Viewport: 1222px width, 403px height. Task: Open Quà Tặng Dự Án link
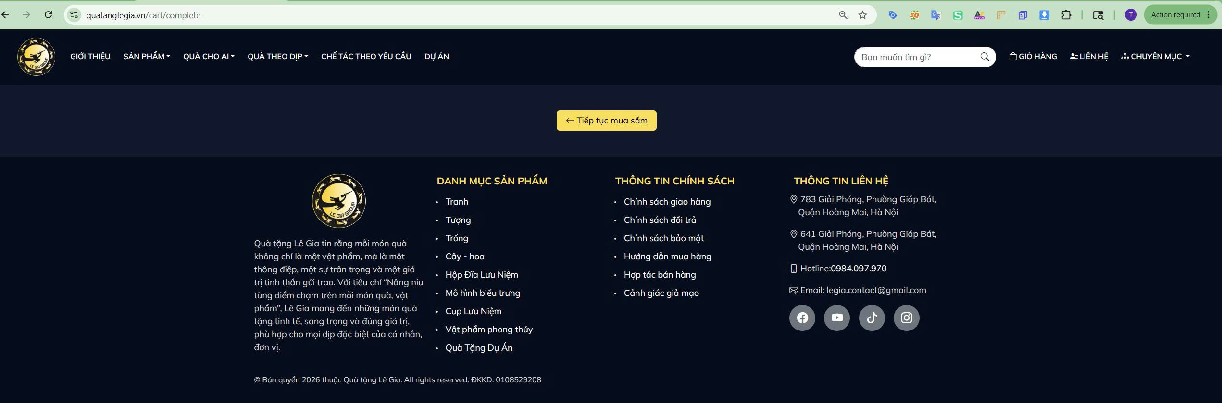tap(479, 348)
